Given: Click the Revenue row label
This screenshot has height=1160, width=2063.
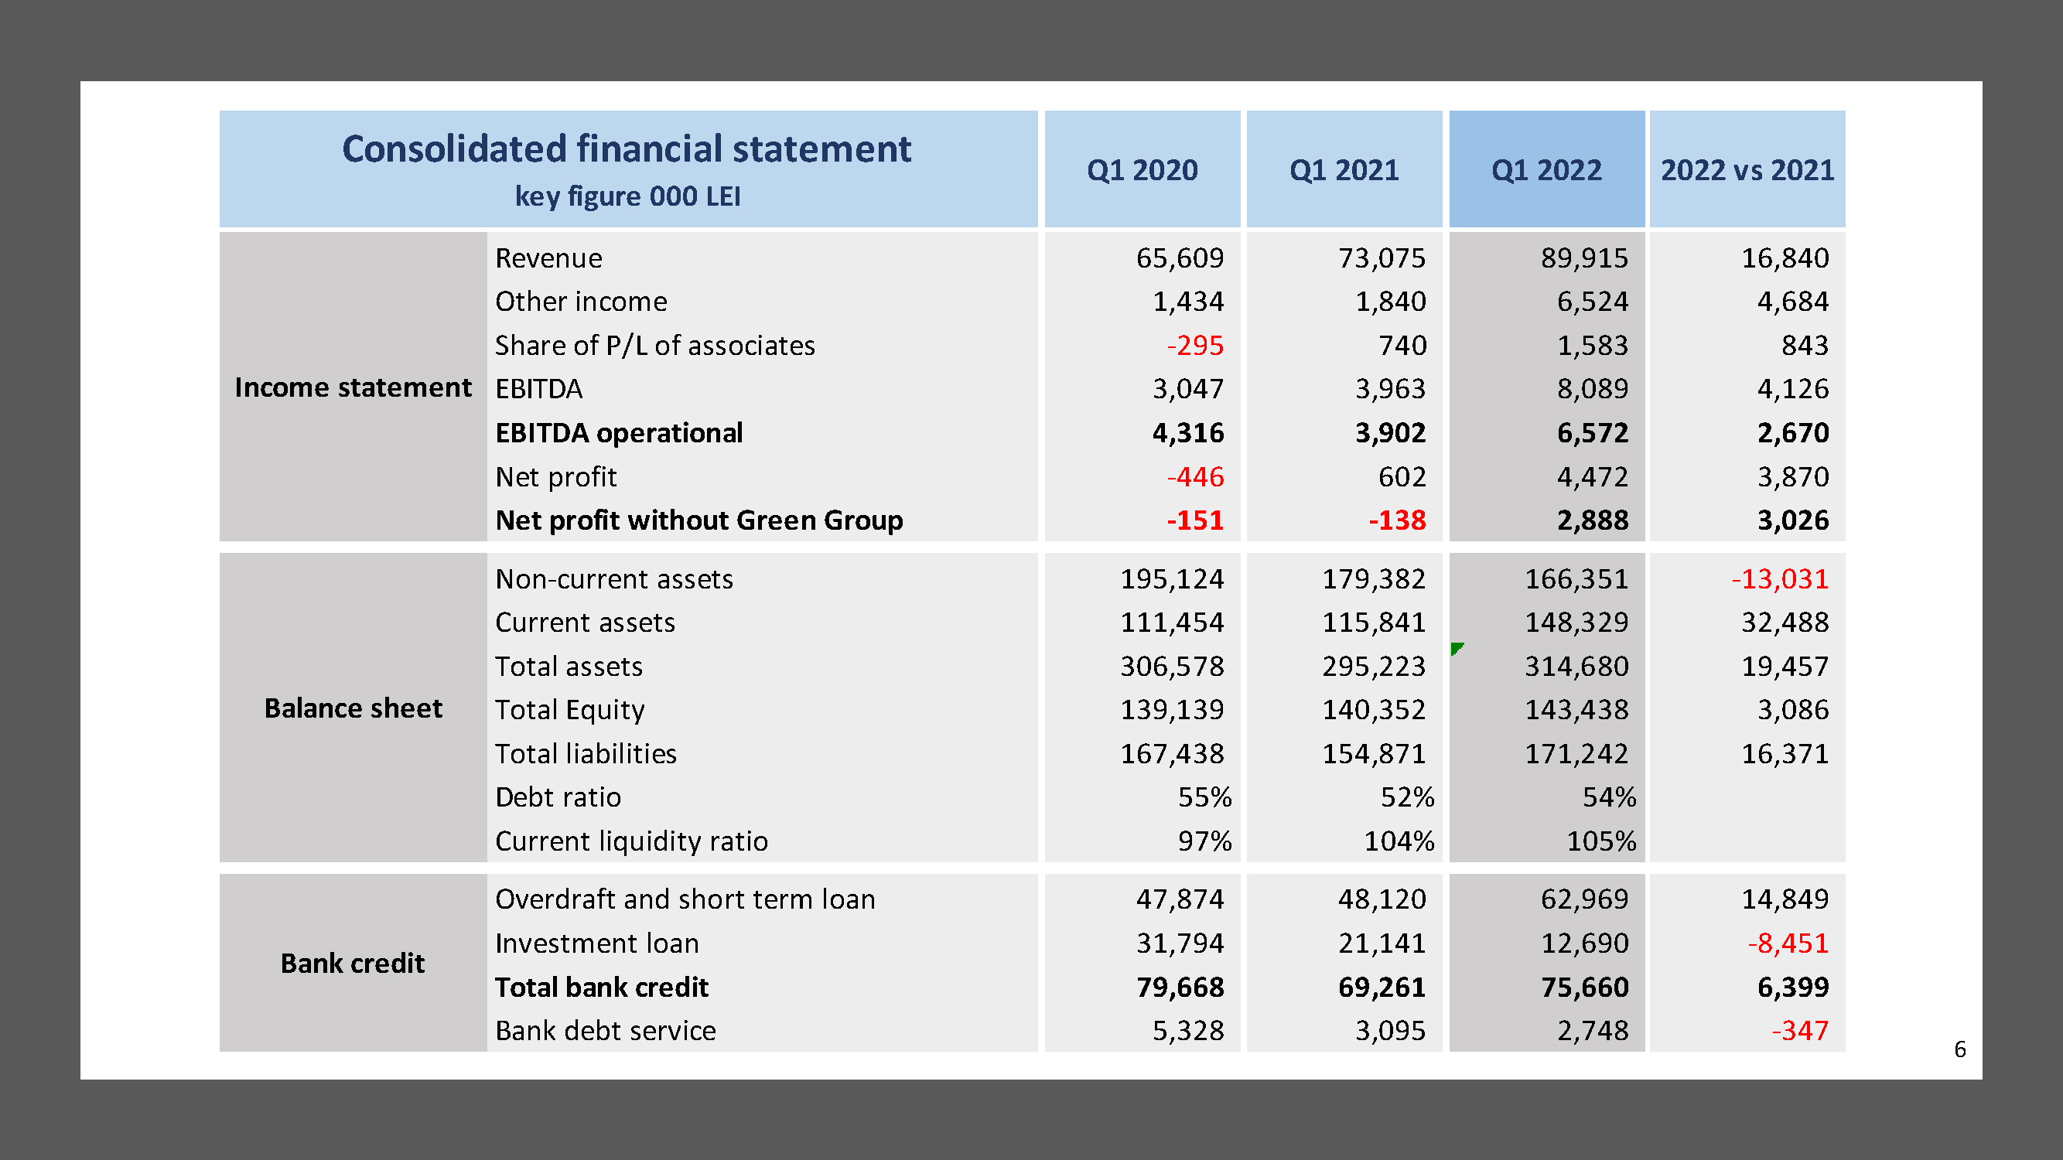Looking at the screenshot, I should pos(548,258).
